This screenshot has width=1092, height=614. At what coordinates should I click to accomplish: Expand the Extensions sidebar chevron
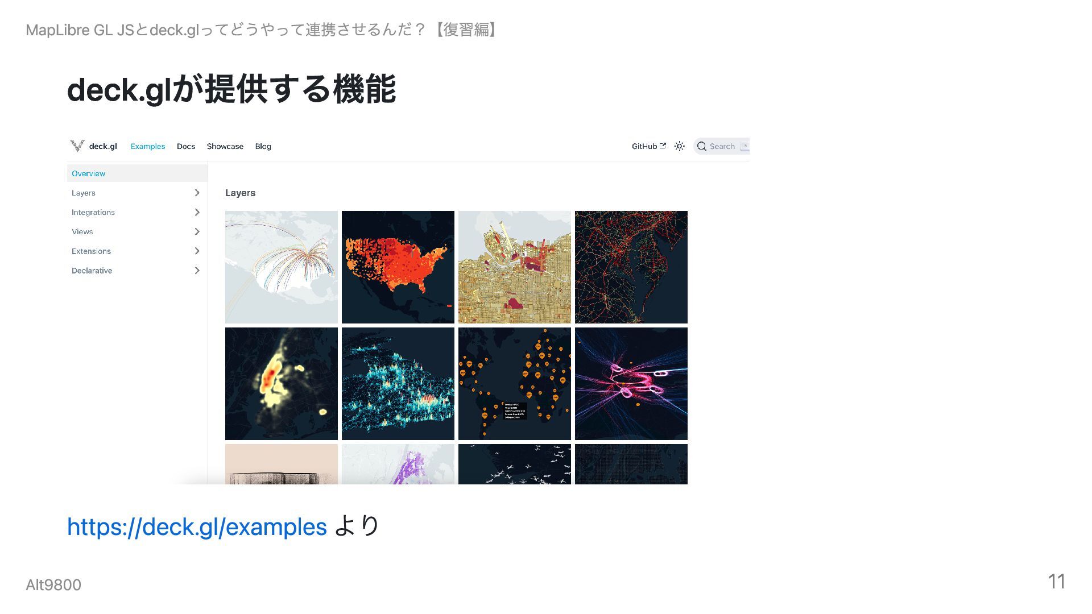coord(197,251)
